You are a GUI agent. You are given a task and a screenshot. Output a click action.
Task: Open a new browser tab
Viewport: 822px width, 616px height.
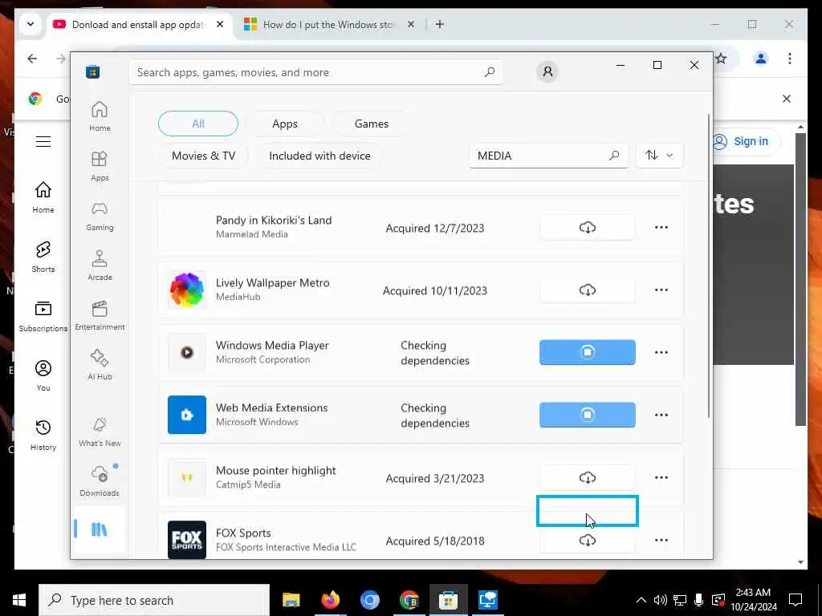[x=439, y=24]
